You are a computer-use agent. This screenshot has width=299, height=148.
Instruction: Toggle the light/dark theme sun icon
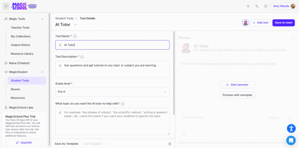click(x=248, y=6)
